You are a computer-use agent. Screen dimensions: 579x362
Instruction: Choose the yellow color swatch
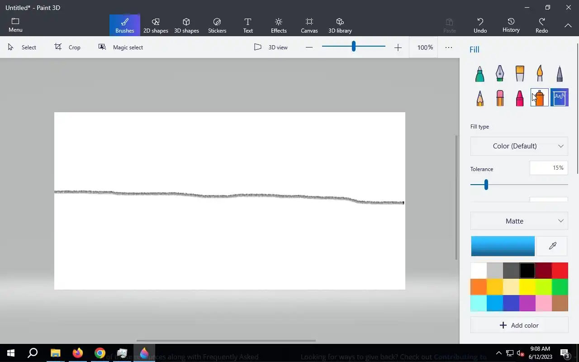(x=527, y=287)
